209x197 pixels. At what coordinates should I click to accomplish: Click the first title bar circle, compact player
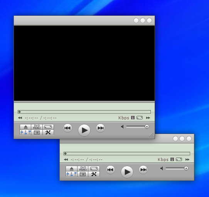[x=175, y=139]
